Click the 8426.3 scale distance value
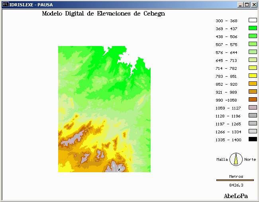The image size is (259, 202). pos(236,185)
